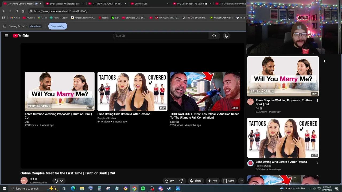This screenshot has height=192, width=342.
Task: Open sidebar Will You Marry Me thumbnail
Action: tap(283, 76)
